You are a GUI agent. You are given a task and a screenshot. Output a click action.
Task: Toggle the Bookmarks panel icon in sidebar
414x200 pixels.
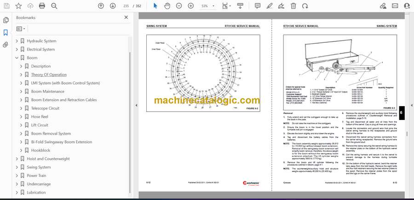tap(6, 33)
